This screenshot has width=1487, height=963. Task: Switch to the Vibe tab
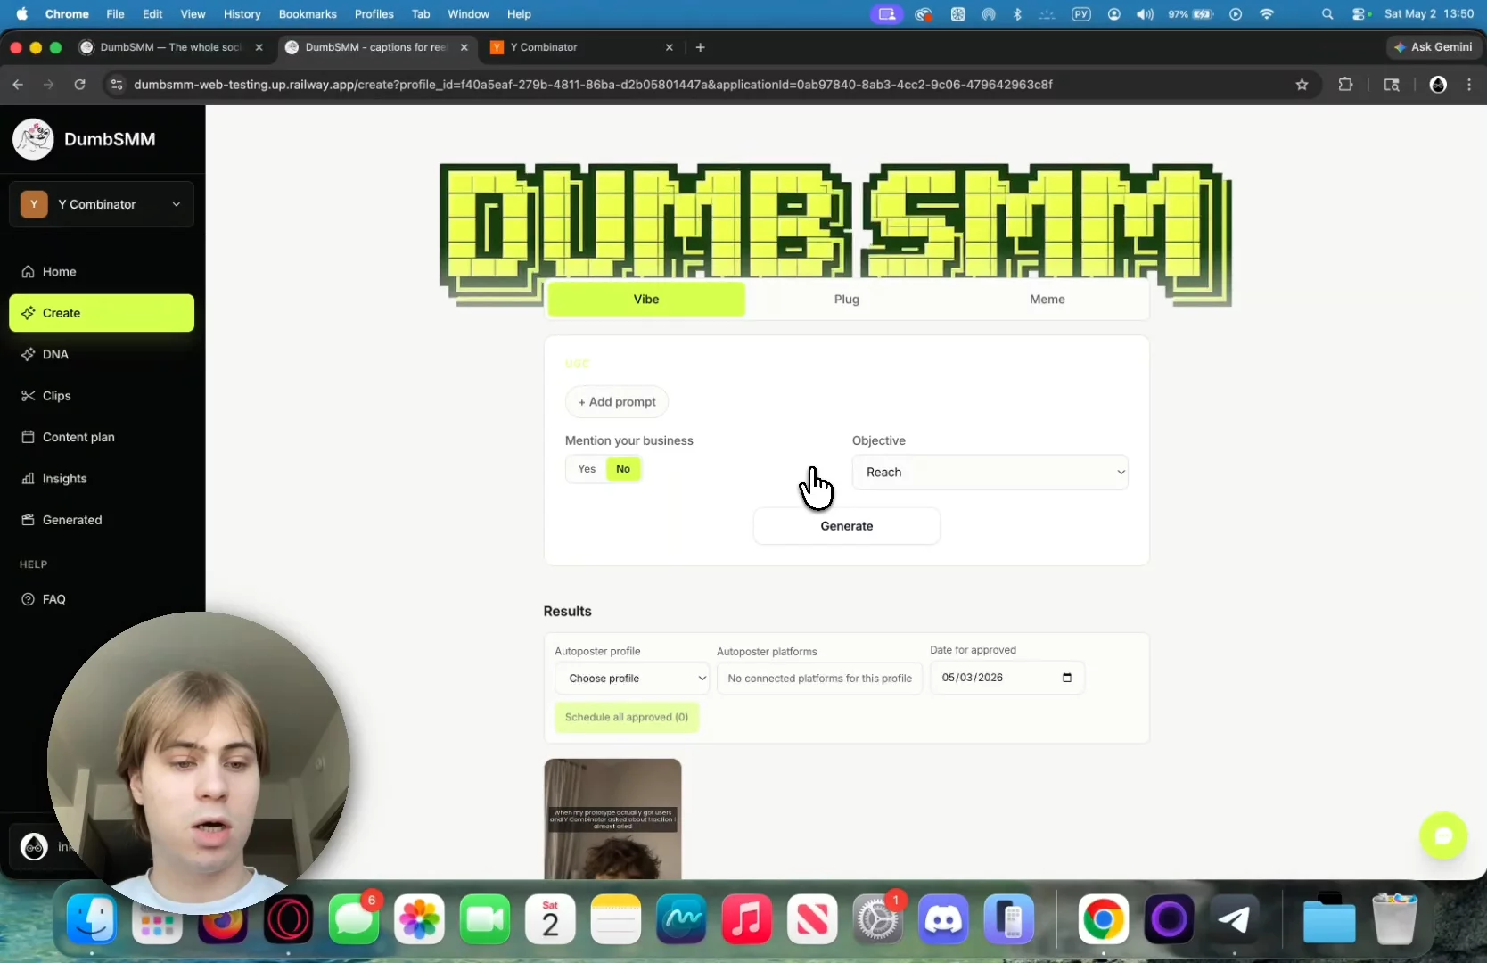pos(646,300)
